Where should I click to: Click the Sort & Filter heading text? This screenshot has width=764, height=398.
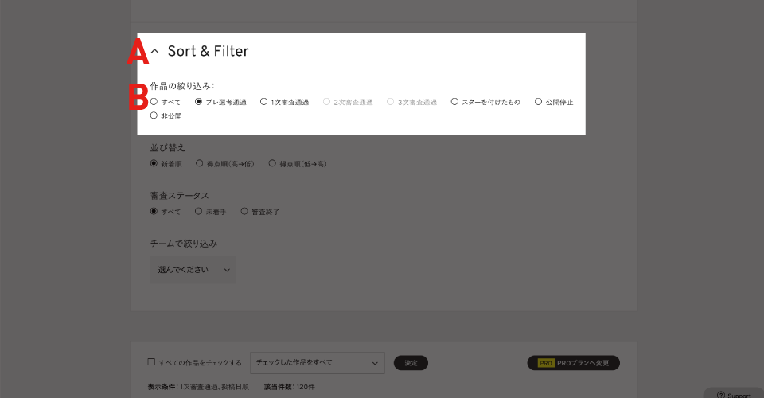(208, 51)
